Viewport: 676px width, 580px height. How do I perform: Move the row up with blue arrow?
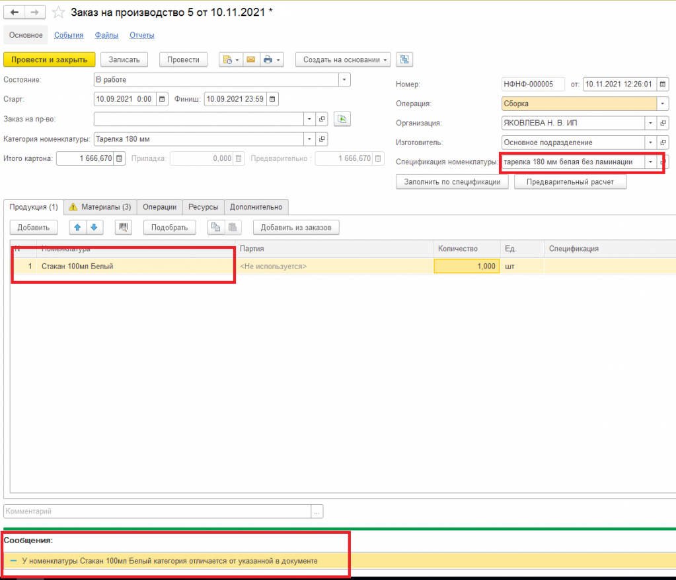point(77,228)
